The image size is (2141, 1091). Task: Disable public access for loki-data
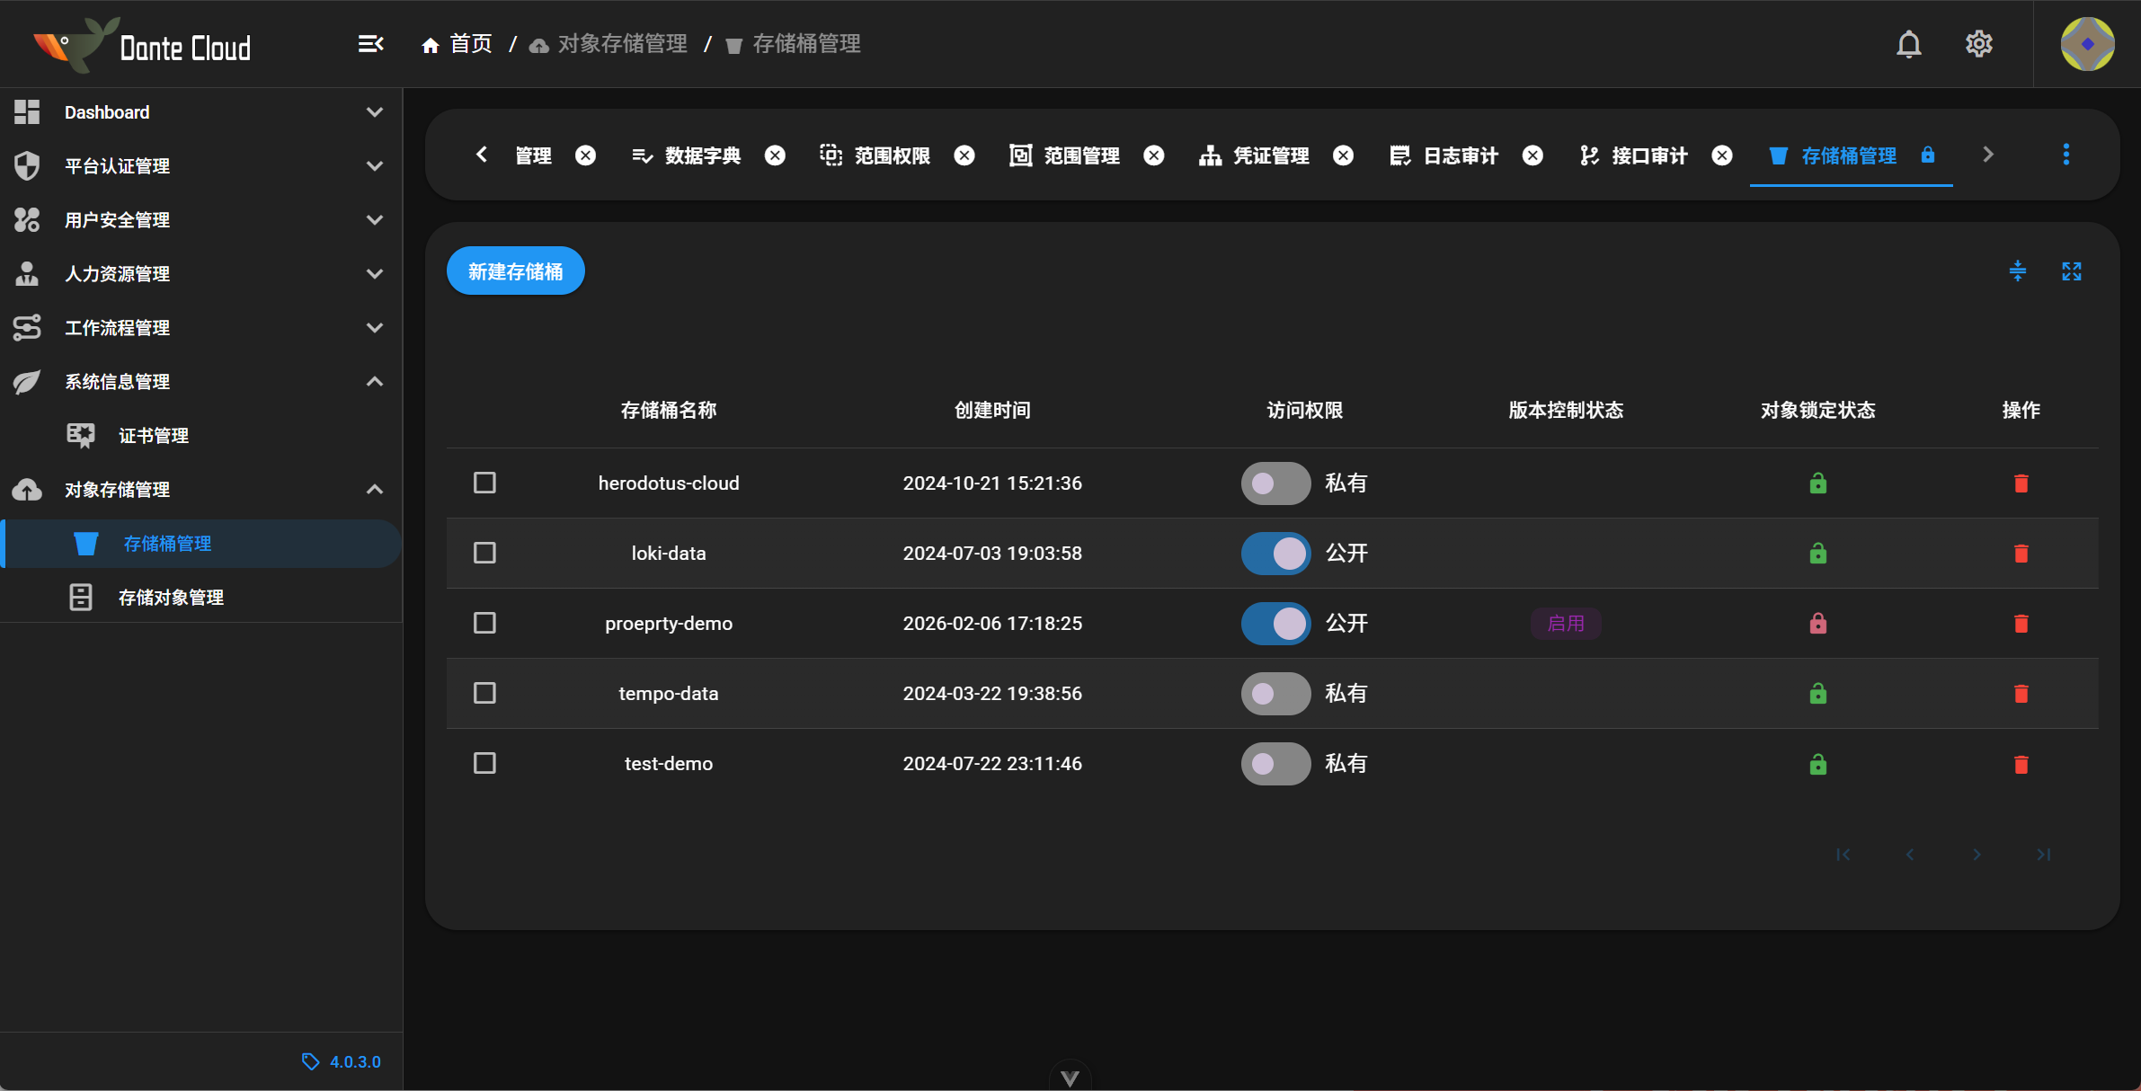coord(1275,553)
